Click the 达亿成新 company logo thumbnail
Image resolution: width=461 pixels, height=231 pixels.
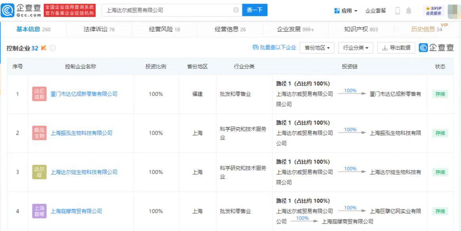click(39, 94)
